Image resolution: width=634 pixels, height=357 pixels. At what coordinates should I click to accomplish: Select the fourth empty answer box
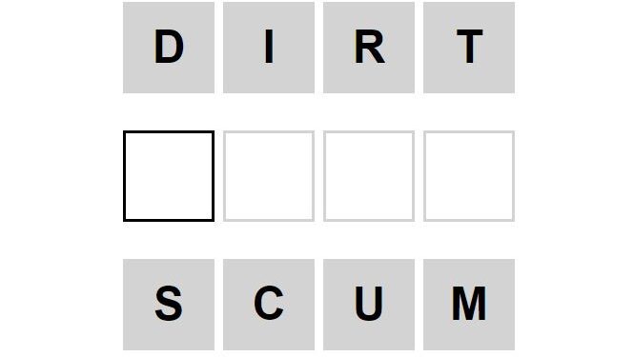pyautogui.click(x=469, y=176)
